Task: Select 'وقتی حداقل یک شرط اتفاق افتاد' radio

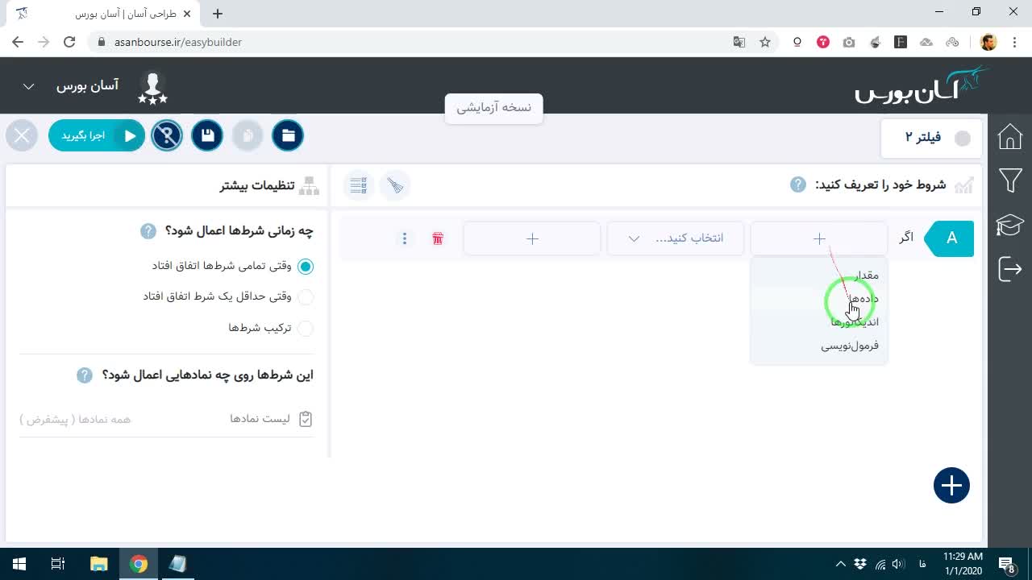Action: [x=306, y=296]
